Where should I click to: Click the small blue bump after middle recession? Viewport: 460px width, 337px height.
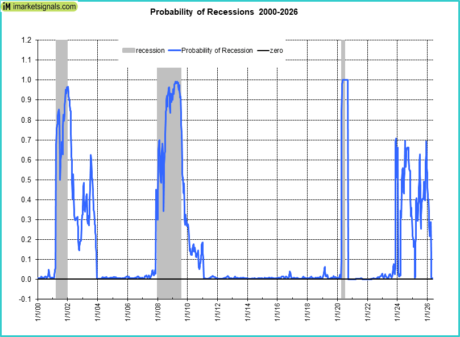click(x=202, y=244)
